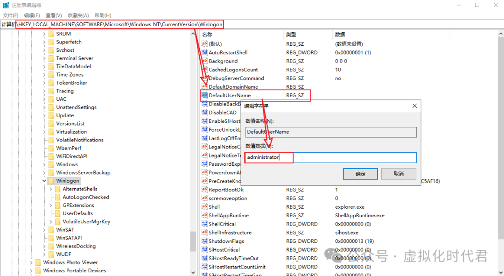Select the WiFiDirectAPI key
The height and width of the screenshot is (276, 504).
coord(72,156)
